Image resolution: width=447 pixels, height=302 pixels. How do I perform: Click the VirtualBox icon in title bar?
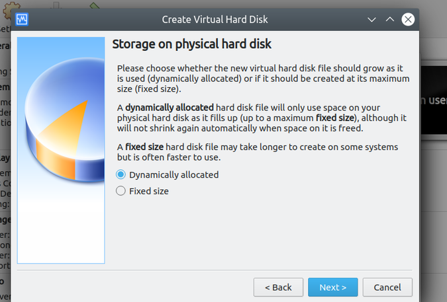[x=21, y=19]
